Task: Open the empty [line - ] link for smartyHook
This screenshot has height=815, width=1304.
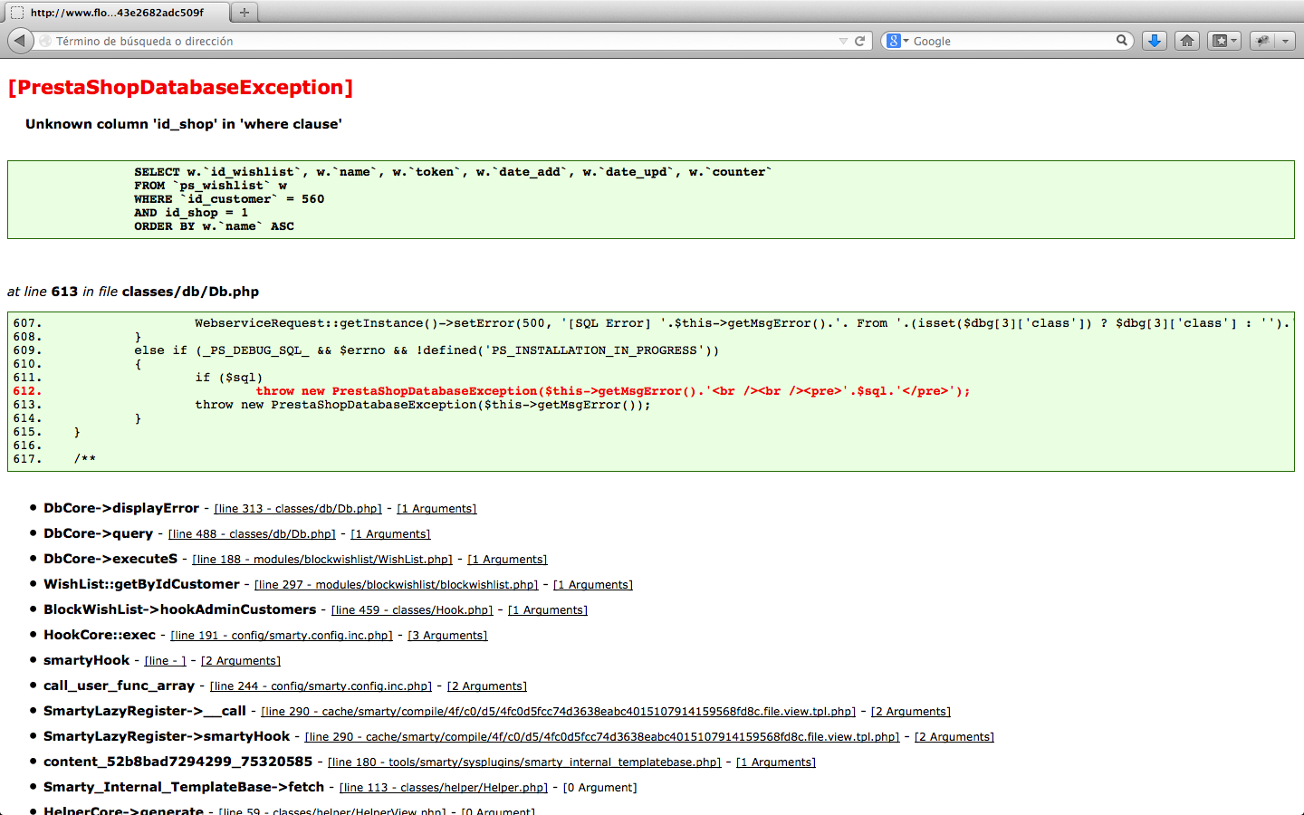Action: coord(165,661)
